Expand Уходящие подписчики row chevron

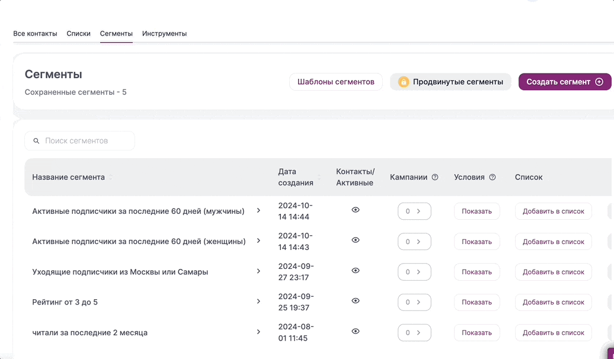(258, 271)
